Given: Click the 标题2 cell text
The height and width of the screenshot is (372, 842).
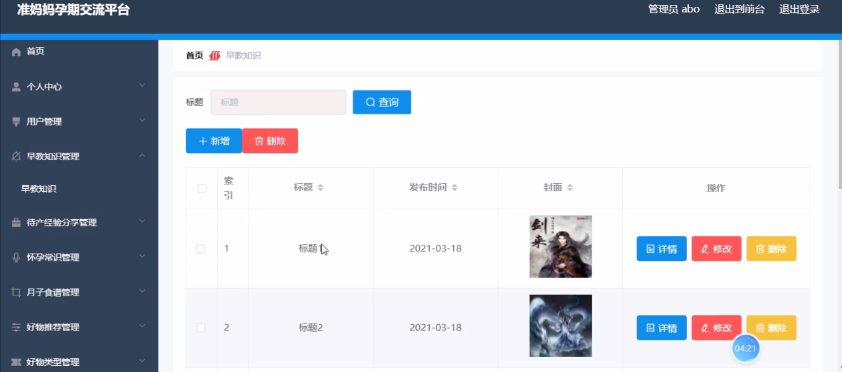Looking at the screenshot, I should (x=310, y=327).
